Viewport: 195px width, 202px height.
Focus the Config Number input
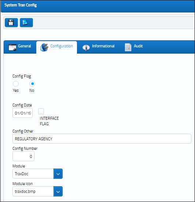pyautogui.click(x=23, y=156)
